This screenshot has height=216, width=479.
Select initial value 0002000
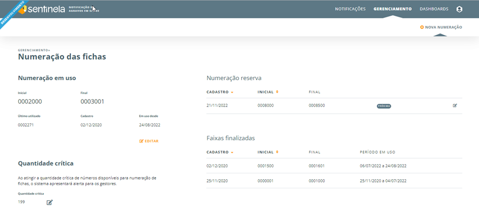(x=30, y=102)
